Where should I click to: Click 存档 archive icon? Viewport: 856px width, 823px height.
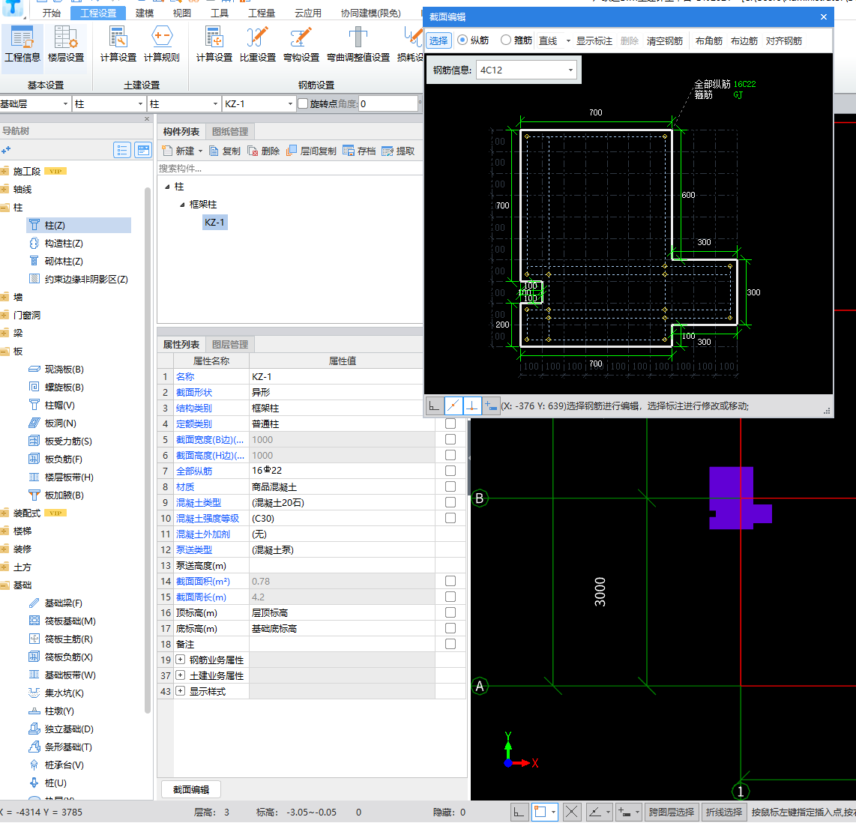[359, 151]
